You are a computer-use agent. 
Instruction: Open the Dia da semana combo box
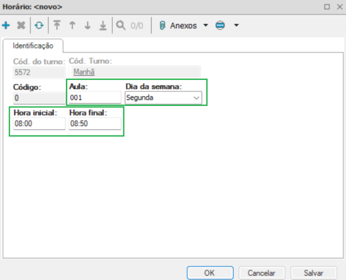164,97
